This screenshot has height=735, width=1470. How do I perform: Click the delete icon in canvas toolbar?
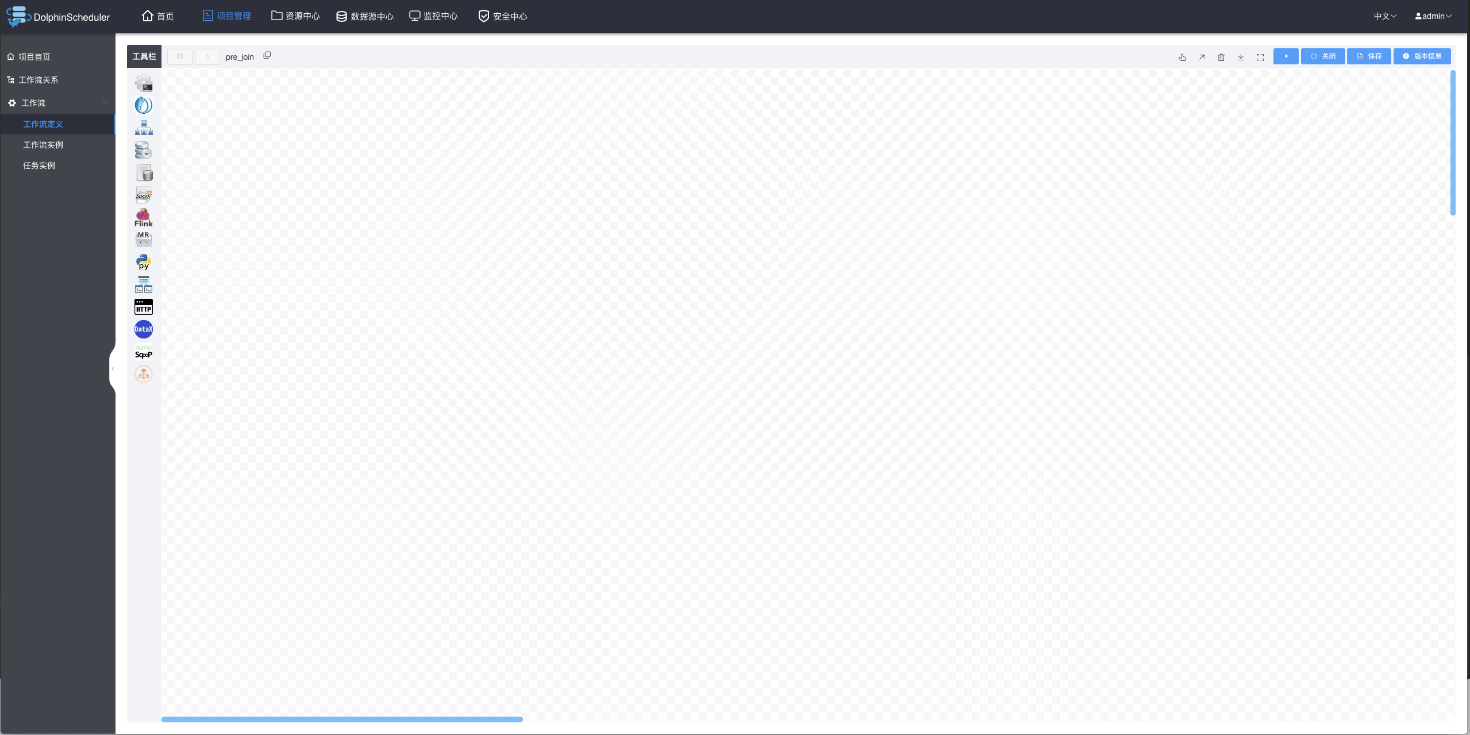pos(1221,56)
